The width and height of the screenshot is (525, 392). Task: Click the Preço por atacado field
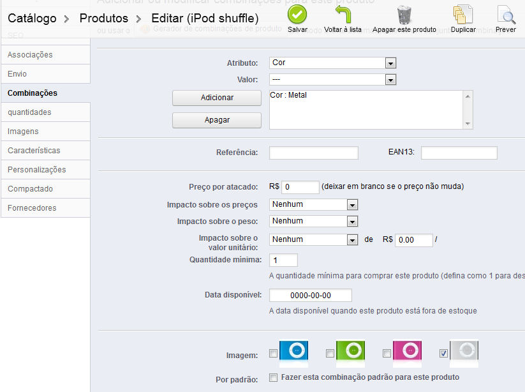[300, 187]
